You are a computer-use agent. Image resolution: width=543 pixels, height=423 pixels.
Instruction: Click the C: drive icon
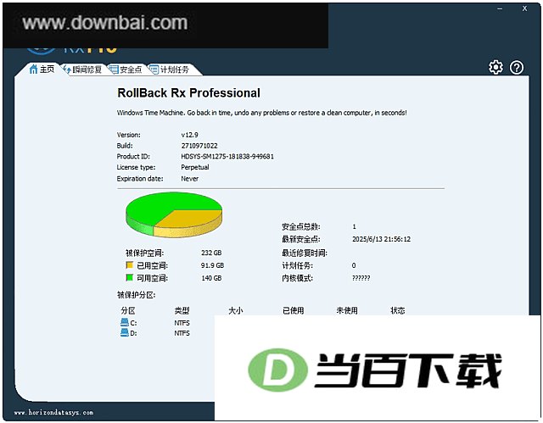click(x=125, y=322)
